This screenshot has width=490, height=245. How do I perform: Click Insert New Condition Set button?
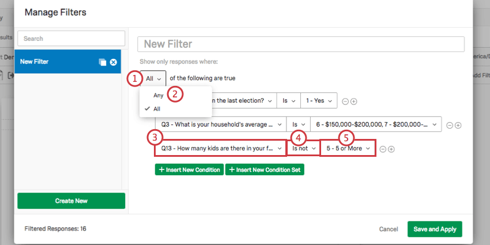(265, 169)
